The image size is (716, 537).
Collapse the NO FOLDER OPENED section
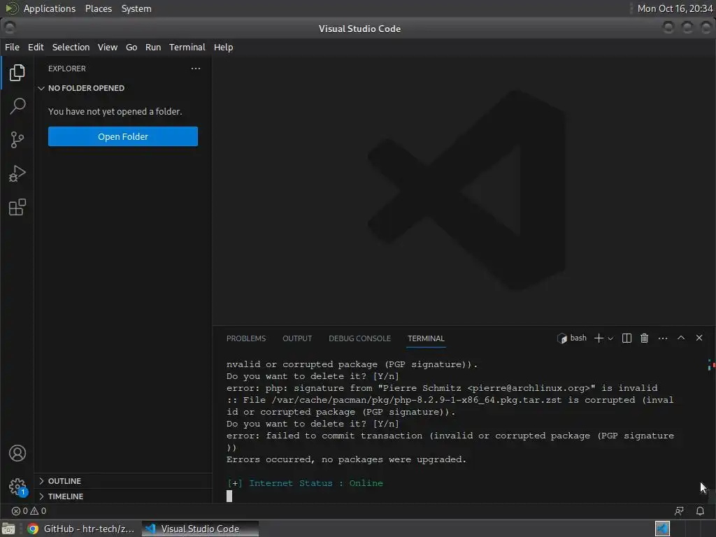tap(123, 88)
